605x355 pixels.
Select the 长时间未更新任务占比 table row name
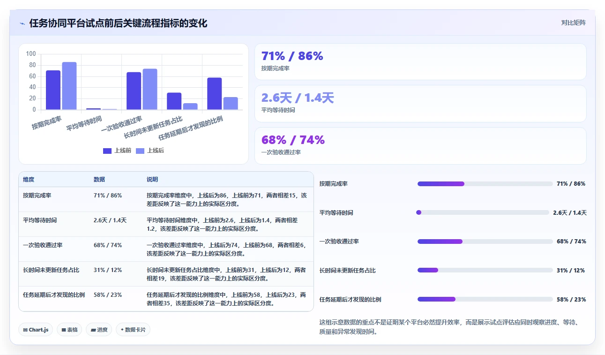(x=51, y=270)
